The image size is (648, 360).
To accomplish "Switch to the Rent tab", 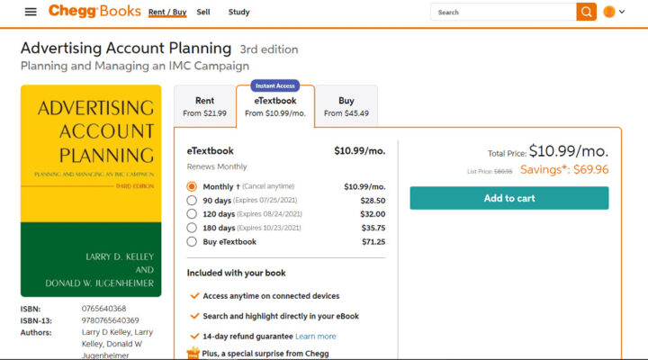I will [204, 106].
